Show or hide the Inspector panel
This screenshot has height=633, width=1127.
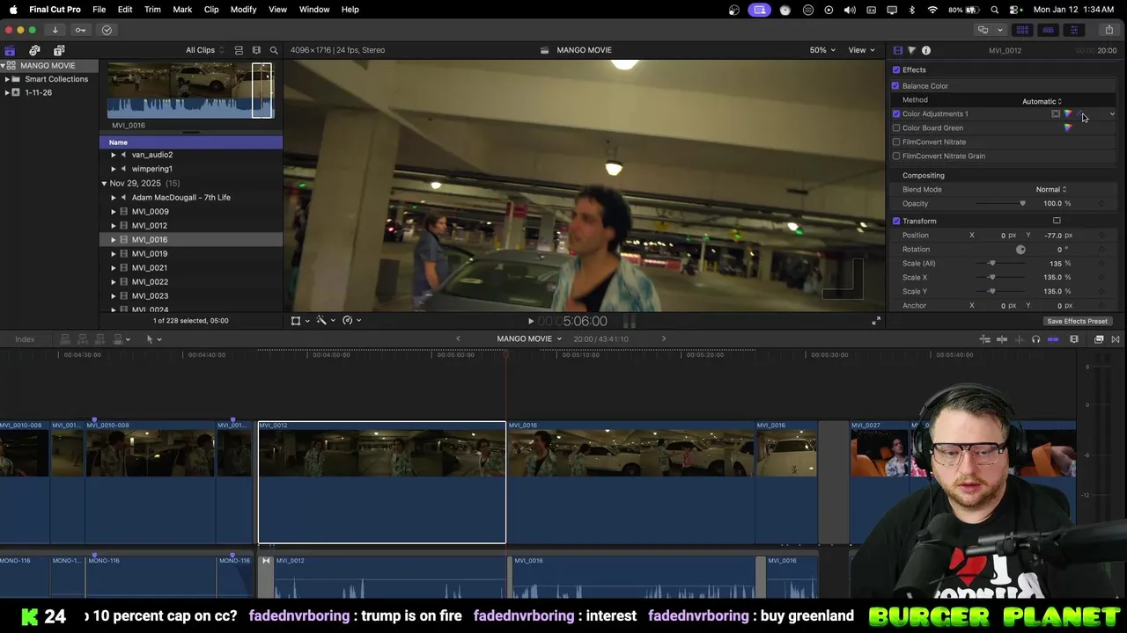1073,30
